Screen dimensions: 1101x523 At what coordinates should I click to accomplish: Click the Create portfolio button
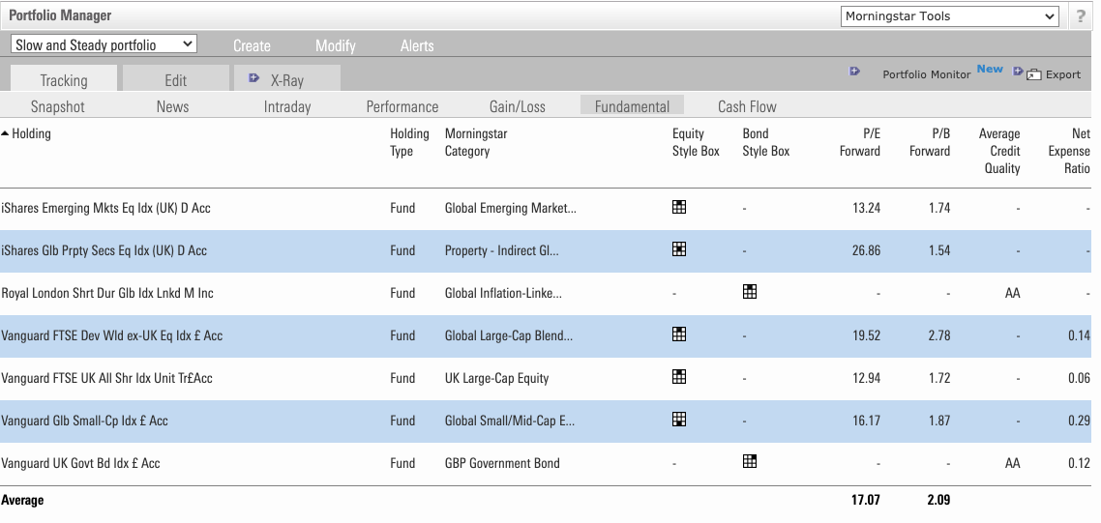pos(252,45)
